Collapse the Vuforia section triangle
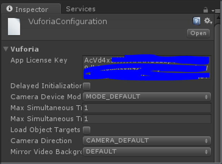222x164 pixels. click(x=6, y=49)
